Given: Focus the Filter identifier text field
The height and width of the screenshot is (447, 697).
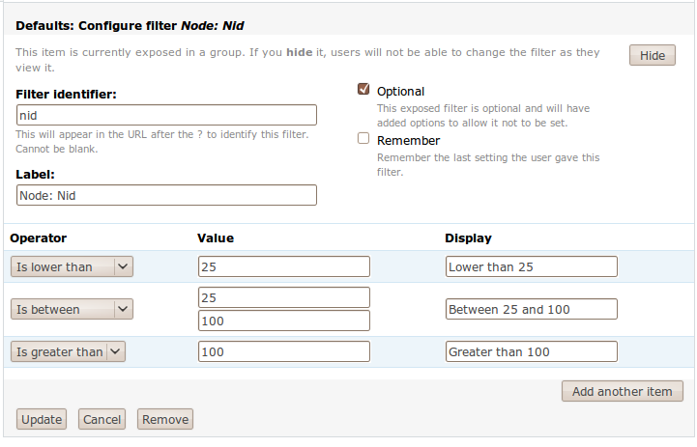Looking at the screenshot, I should click(x=166, y=115).
